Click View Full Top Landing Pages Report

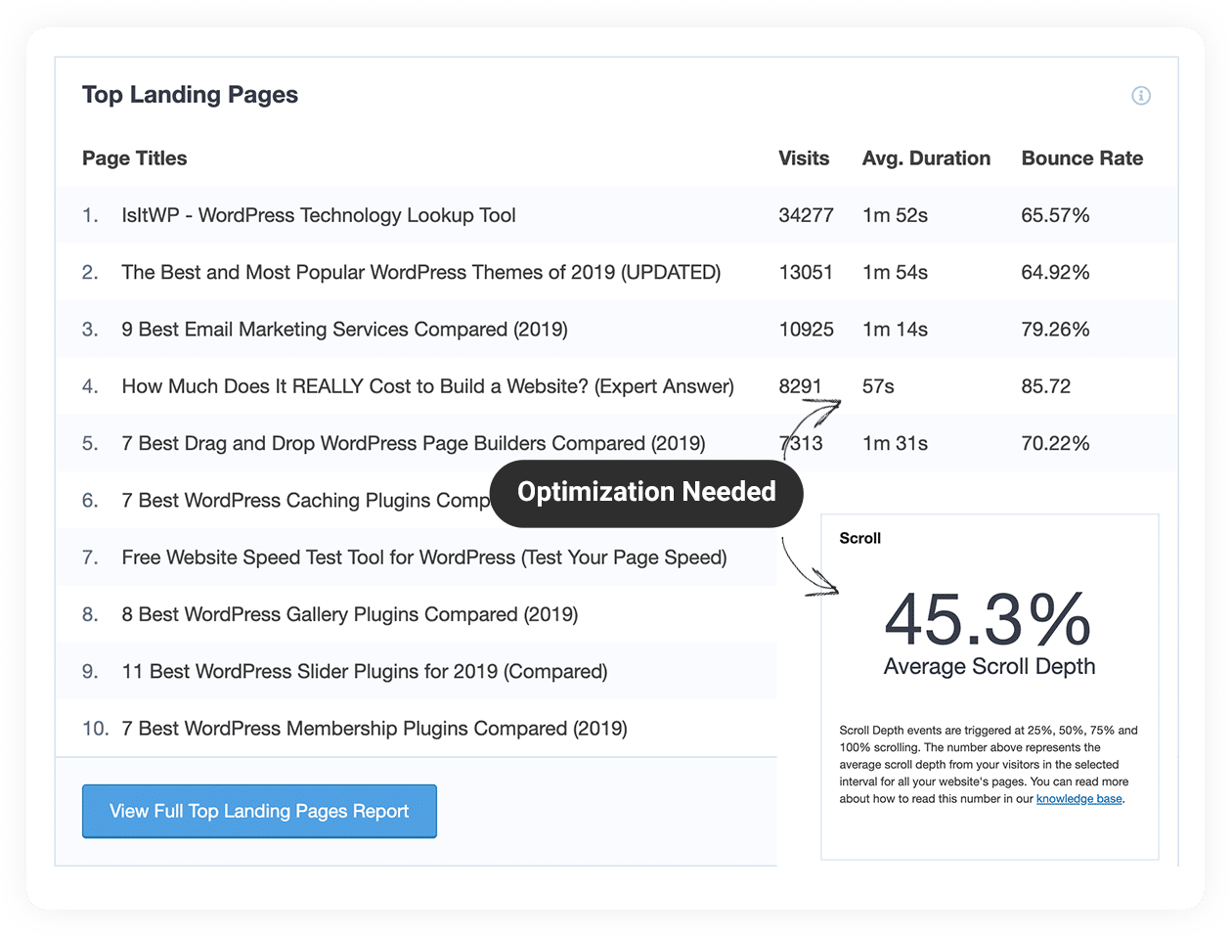pyautogui.click(x=259, y=811)
